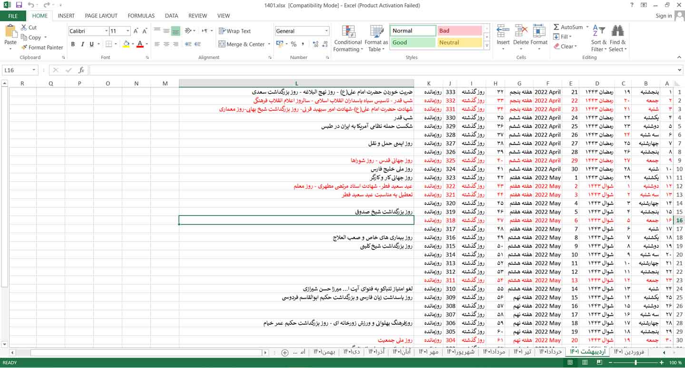Apply the Bad cell style

point(460,31)
